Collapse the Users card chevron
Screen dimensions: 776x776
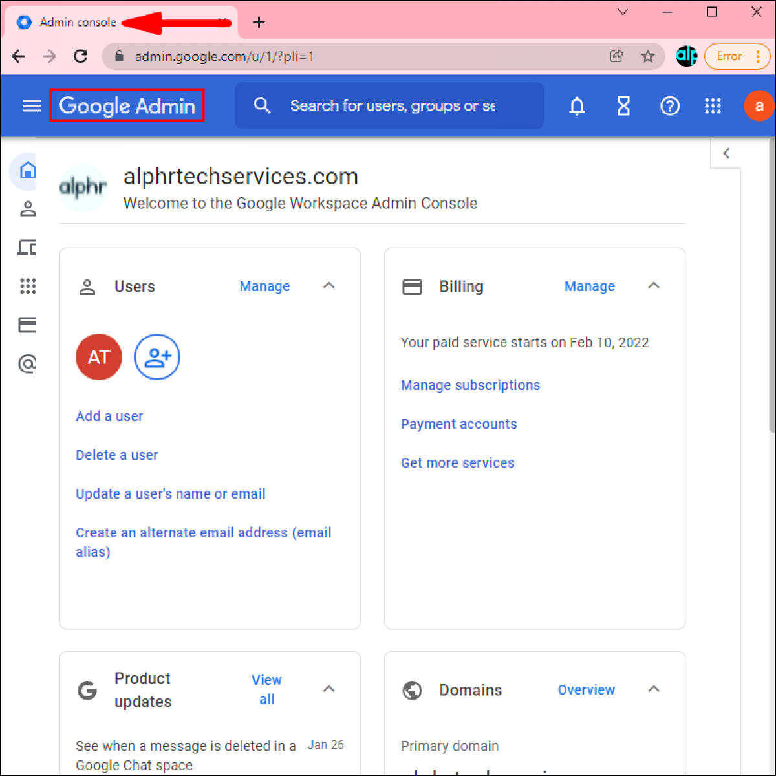[329, 285]
